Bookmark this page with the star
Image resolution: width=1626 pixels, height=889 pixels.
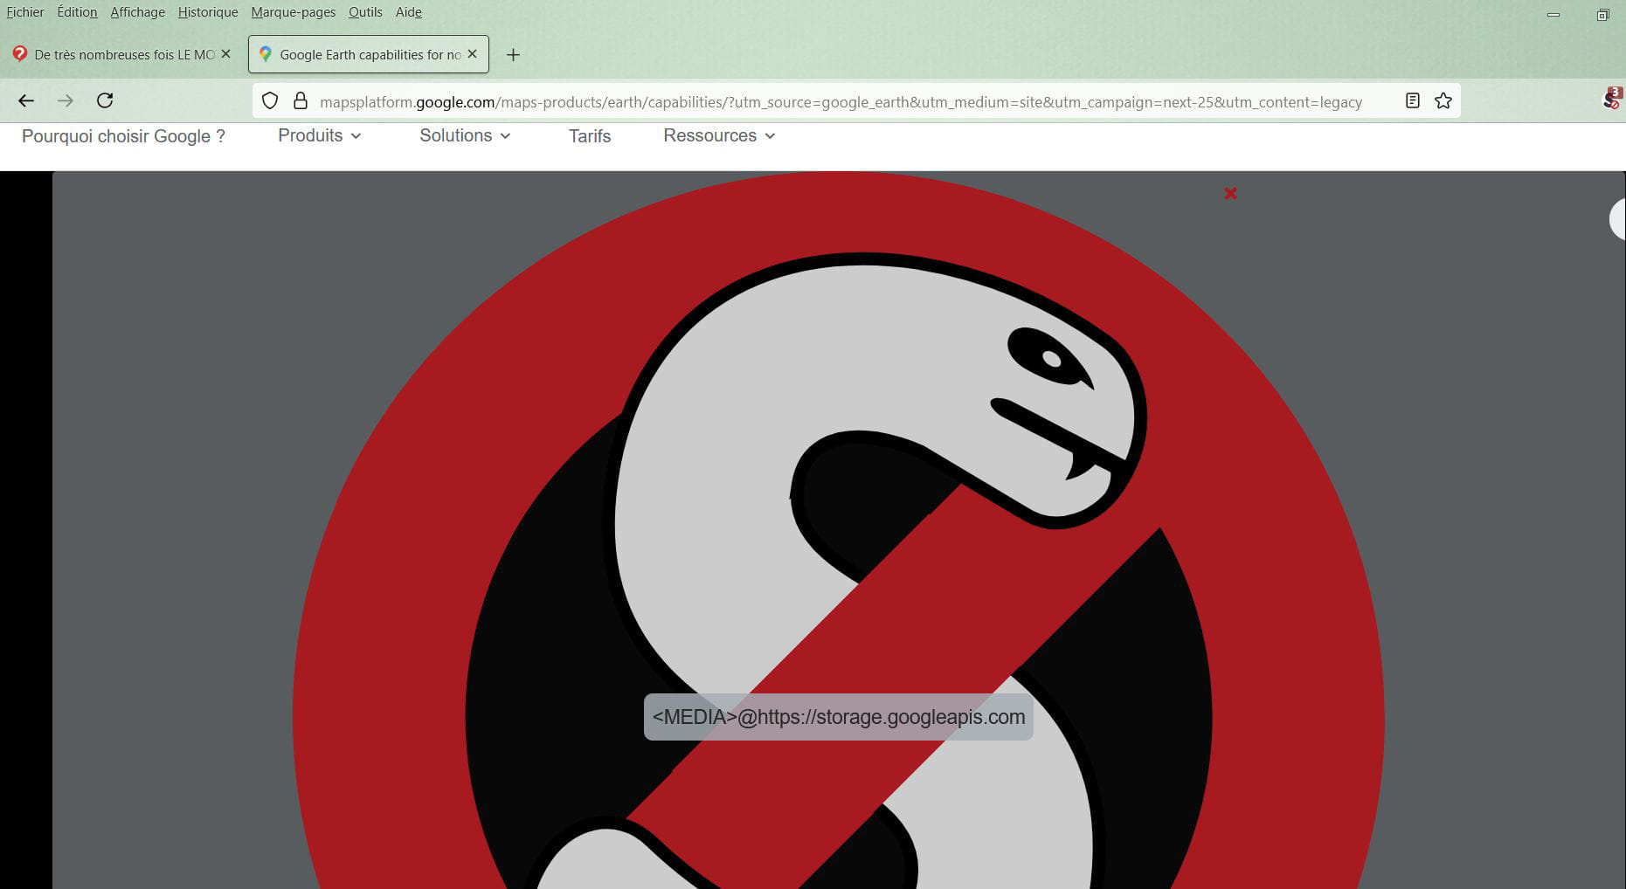click(x=1443, y=101)
